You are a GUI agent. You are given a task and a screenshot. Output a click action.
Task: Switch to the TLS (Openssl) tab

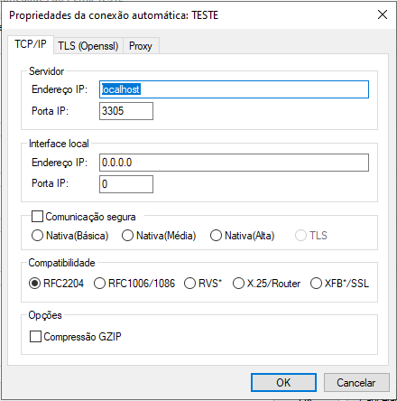pos(88,46)
